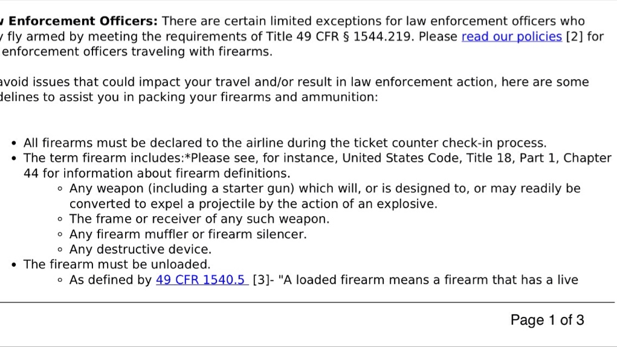
Task: Click the "Any weapon (including a starter gun)" line
Action: pyautogui.click(x=325, y=189)
